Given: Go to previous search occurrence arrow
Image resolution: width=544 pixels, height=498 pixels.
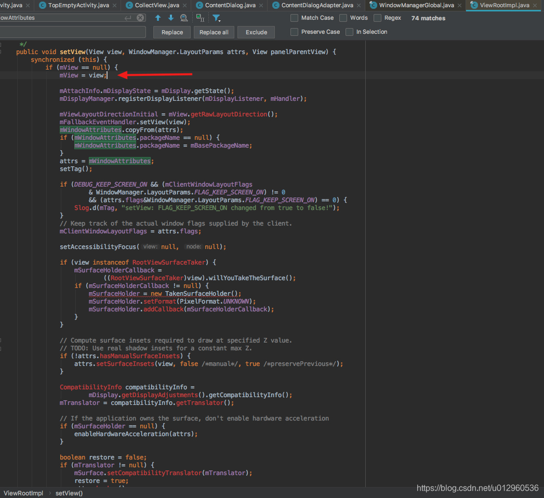Looking at the screenshot, I should [158, 18].
